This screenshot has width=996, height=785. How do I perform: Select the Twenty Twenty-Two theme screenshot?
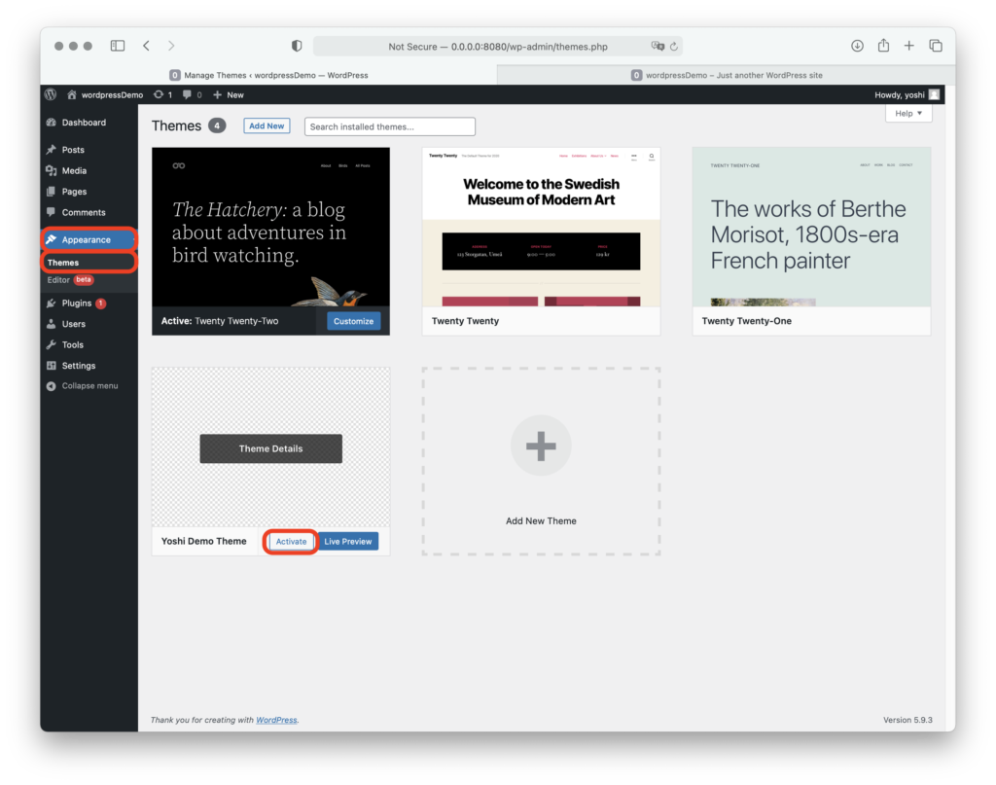(270, 228)
